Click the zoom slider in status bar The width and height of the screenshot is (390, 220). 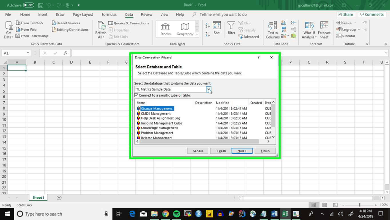click(359, 205)
